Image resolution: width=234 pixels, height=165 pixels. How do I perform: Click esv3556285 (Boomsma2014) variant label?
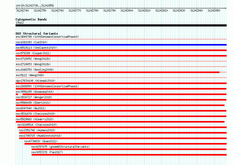[x=35, y=92]
